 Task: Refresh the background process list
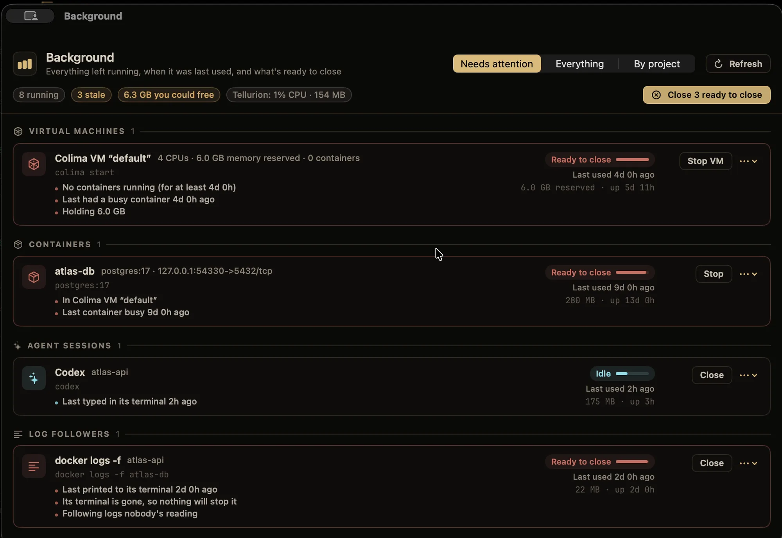tap(738, 64)
